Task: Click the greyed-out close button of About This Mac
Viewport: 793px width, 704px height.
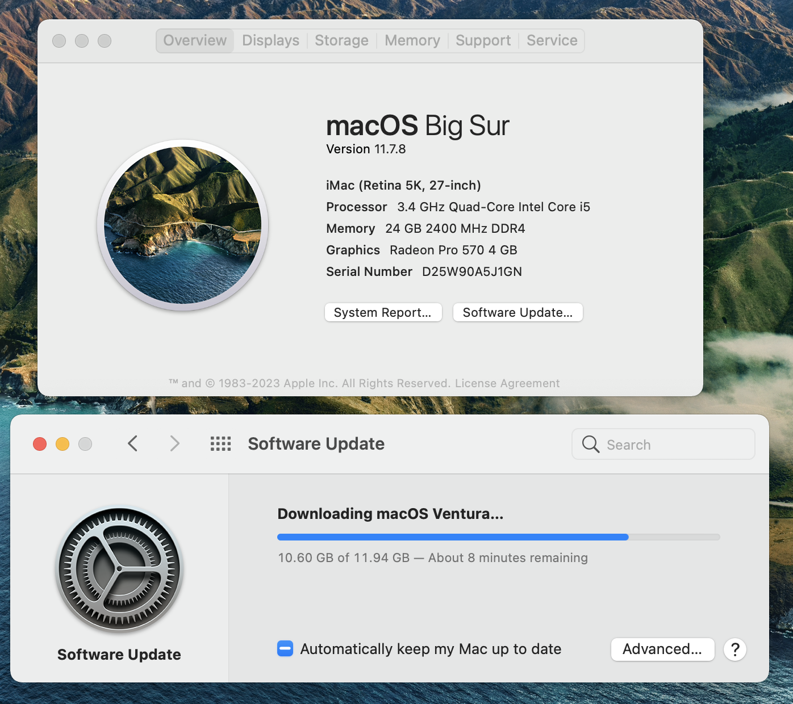Action: (59, 41)
